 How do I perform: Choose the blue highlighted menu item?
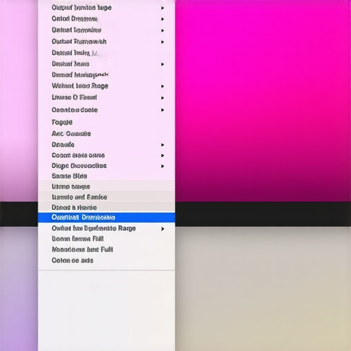point(106,217)
